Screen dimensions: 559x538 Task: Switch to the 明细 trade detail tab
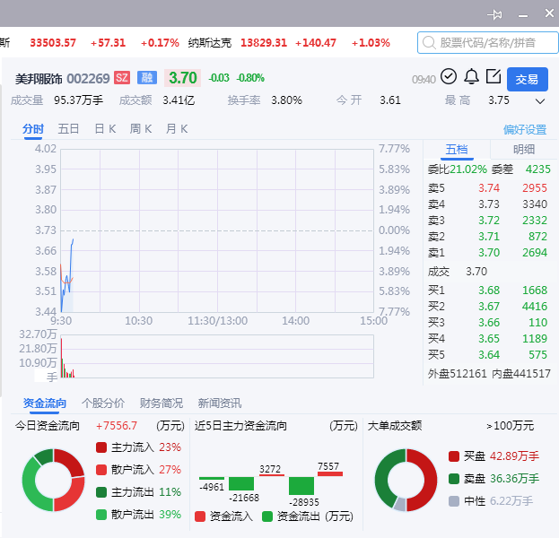[x=524, y=149]
